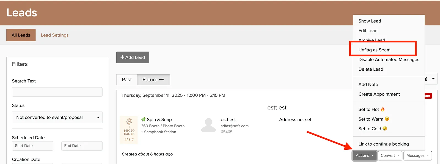Click the fire icon on Set to Hot
The width and height of the screenshot is (440, 164).
[383, 109]
